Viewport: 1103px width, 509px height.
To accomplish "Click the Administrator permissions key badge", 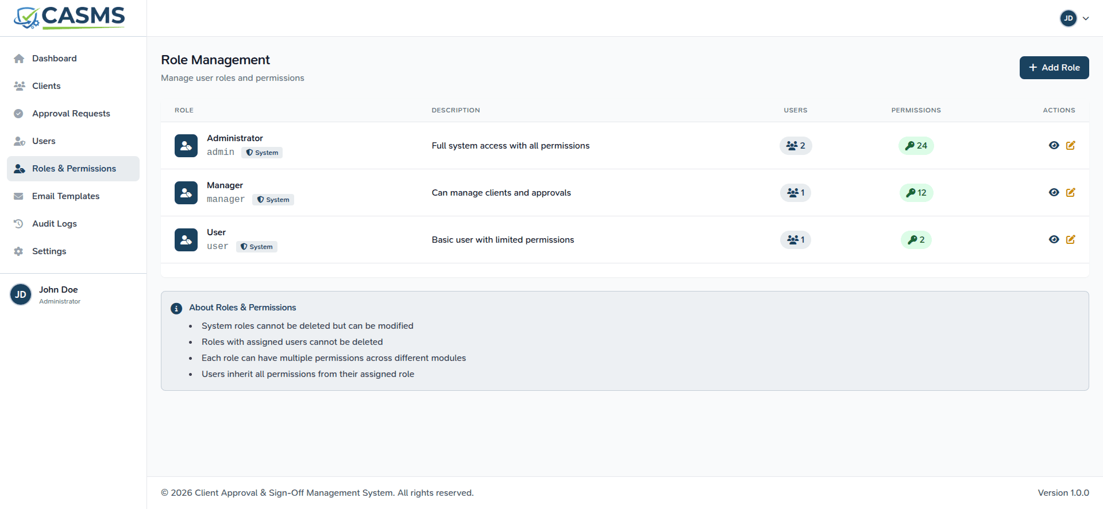I will [916, 146].
